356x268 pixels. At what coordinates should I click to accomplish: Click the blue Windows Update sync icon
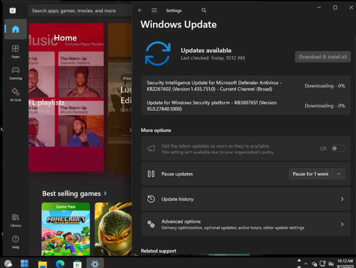click(x=158, y=53)
